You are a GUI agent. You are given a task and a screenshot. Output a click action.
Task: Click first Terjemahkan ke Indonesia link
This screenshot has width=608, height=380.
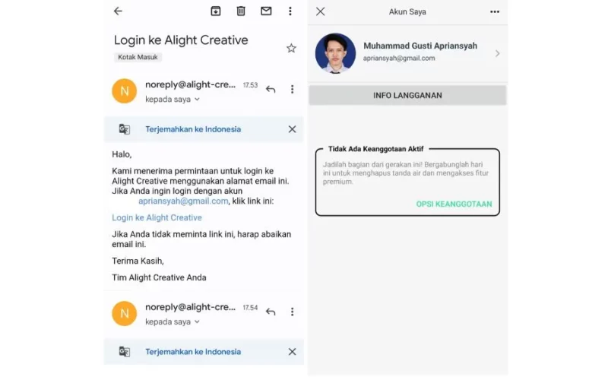[x=193, y=129]
